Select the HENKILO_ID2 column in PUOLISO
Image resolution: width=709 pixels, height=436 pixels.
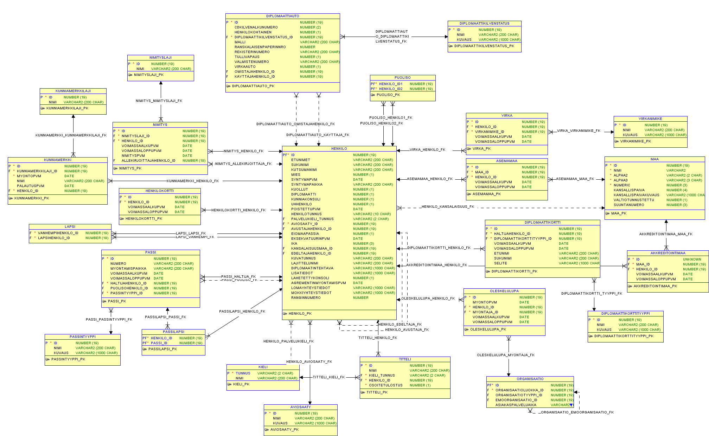coord(403,89)
